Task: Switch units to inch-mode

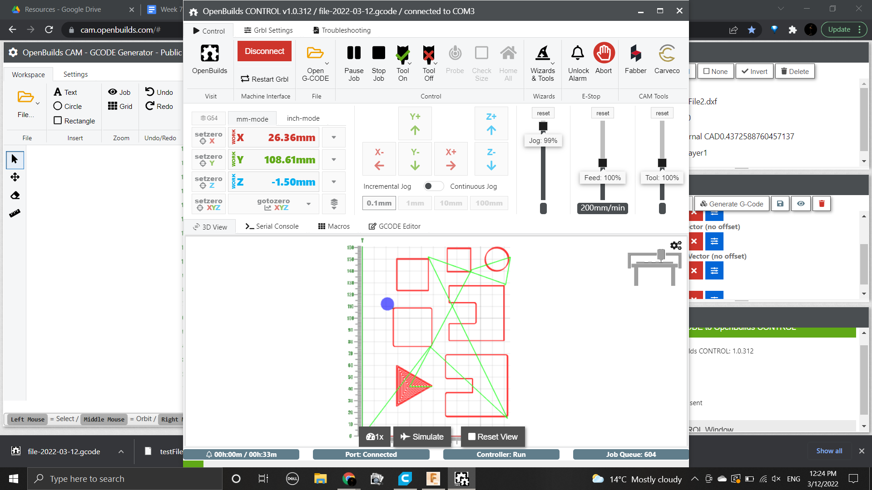Action: click(303, 118)
